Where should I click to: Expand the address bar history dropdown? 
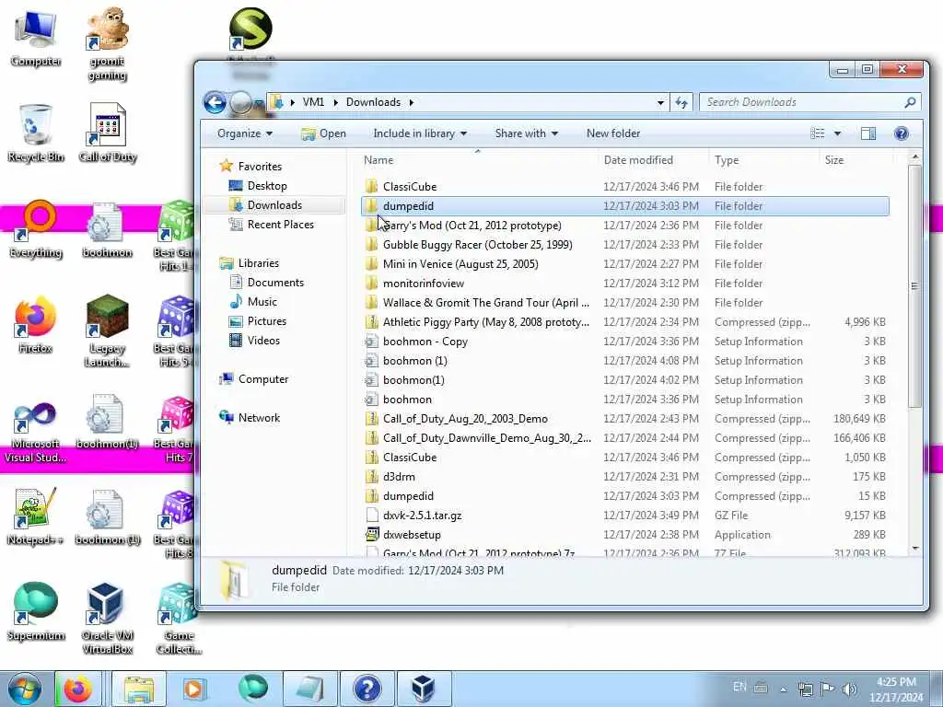tap(660, 103)
